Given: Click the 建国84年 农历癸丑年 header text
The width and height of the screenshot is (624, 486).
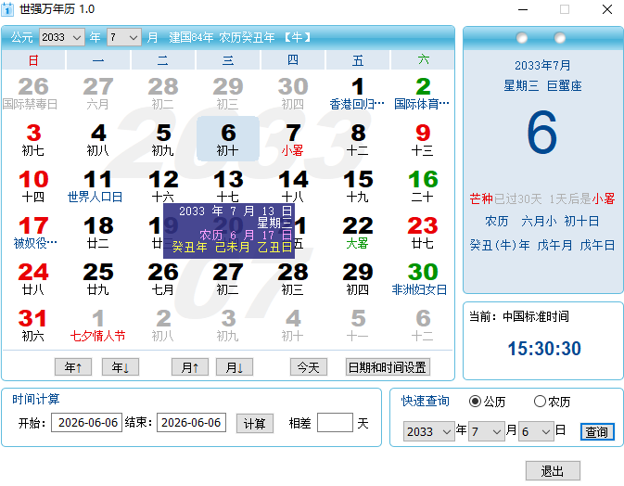Looking at the screenshot, I should point(222,37).
